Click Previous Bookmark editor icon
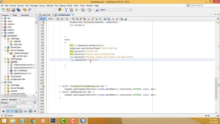 93,19
